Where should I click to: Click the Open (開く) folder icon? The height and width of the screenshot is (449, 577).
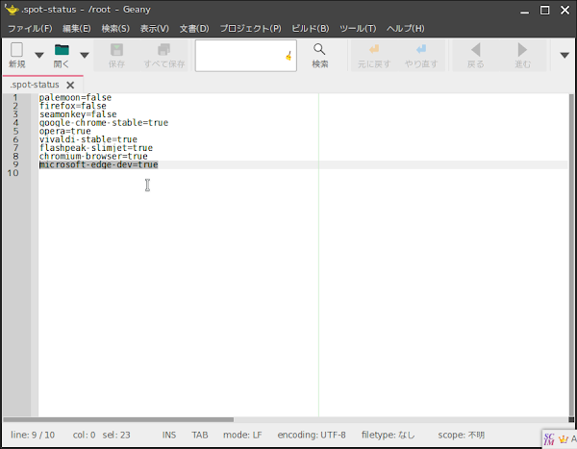62,50
